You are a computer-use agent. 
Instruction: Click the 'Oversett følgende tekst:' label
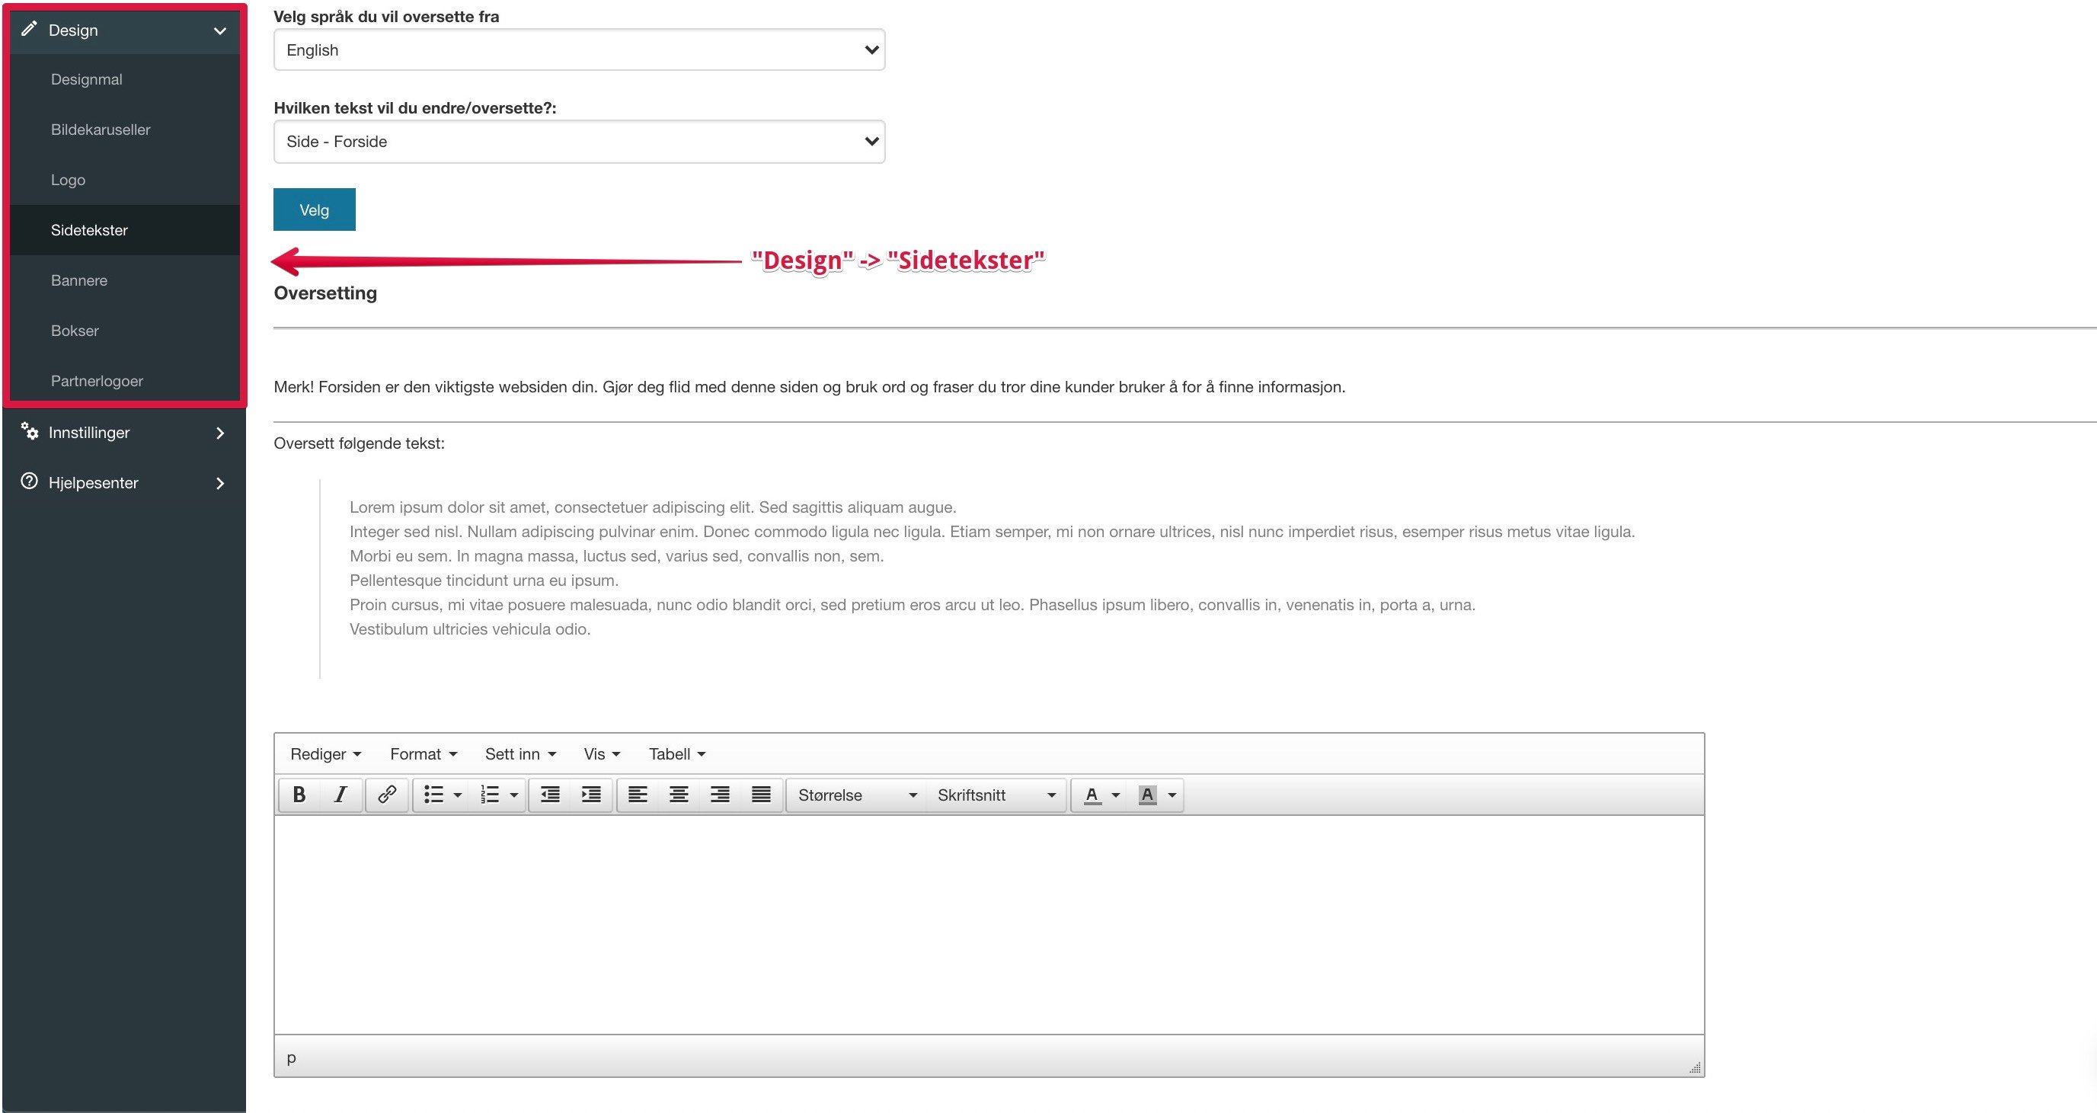(x=359, y=443)
